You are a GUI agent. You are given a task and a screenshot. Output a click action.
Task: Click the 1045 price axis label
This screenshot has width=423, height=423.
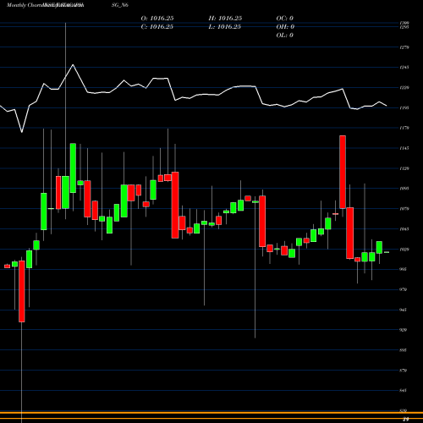click(404, 229)
